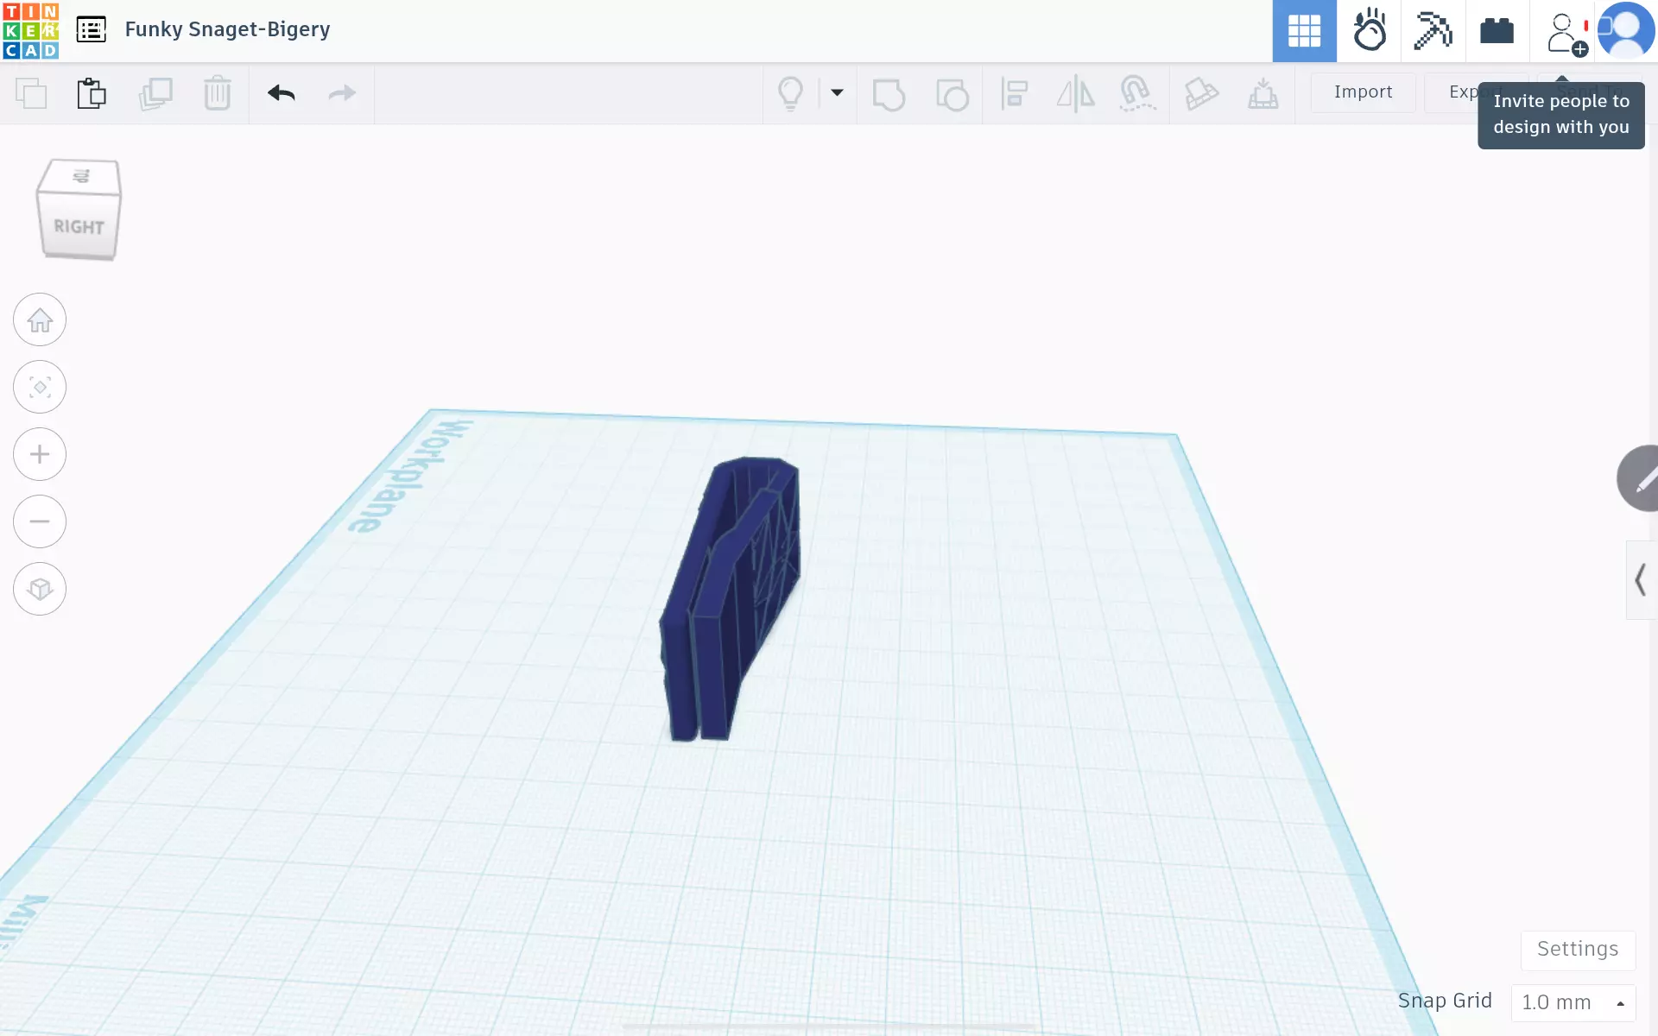Image resolution: width=1658 pixels, height=1036 pixels.
Task: Zoom in with the plus button
Action: 40,454
